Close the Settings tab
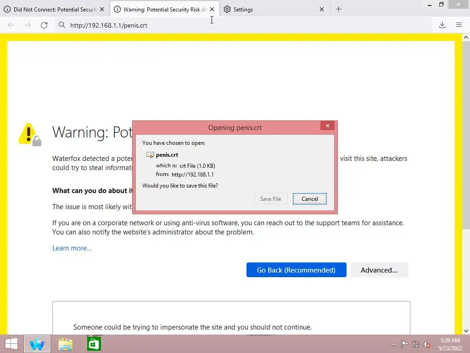 coord(322,9)
